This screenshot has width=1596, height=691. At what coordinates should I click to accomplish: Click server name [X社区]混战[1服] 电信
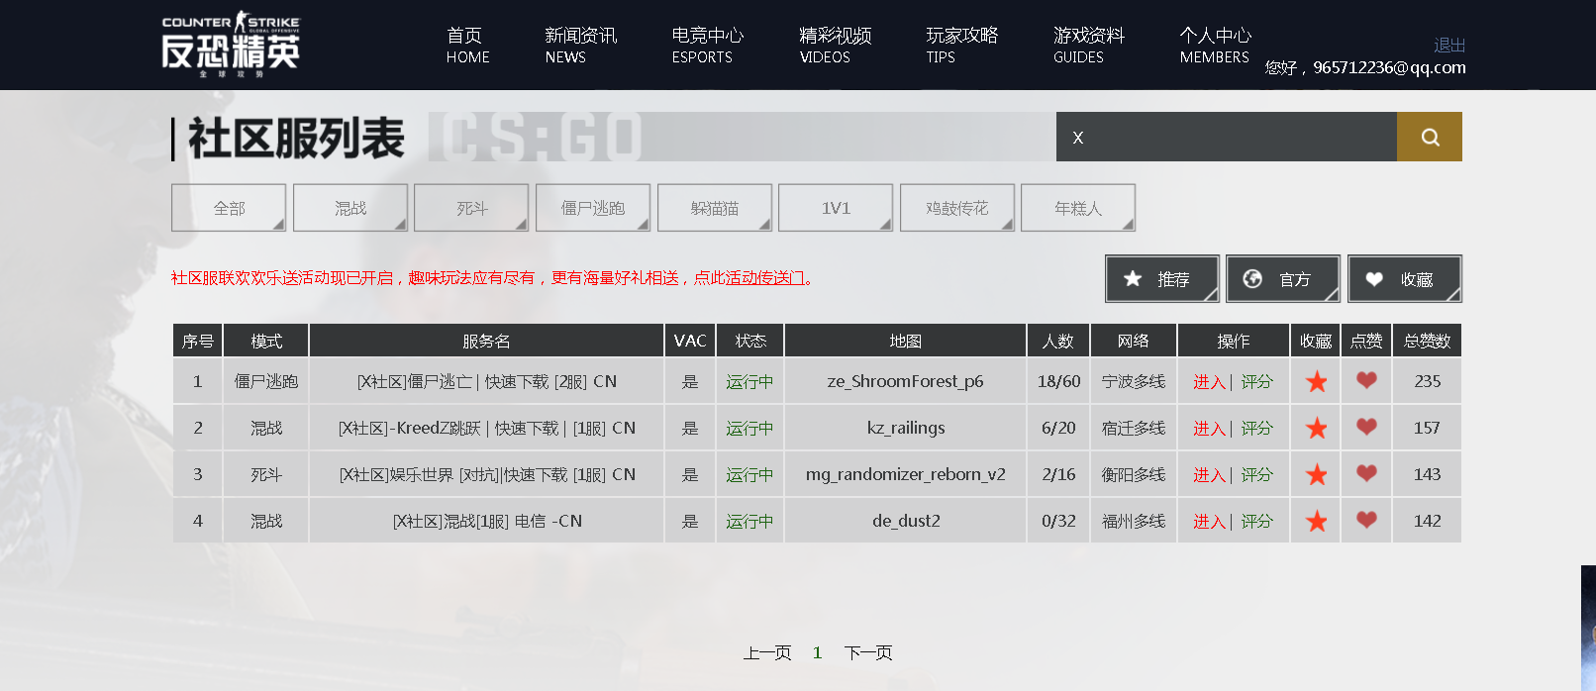486,522
